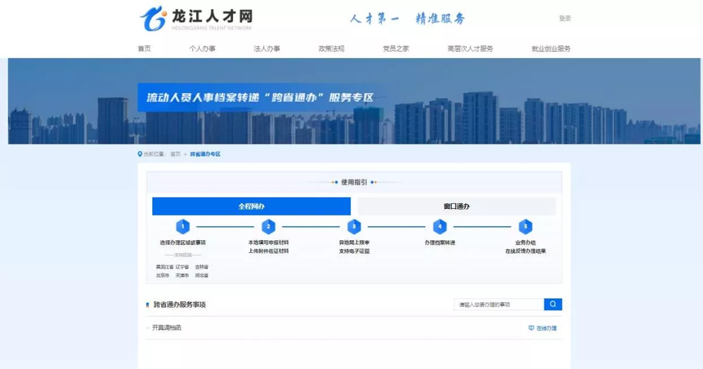Click the step 1 hexagon icon
The image size is (703, 369).
[x=183, y=226]
